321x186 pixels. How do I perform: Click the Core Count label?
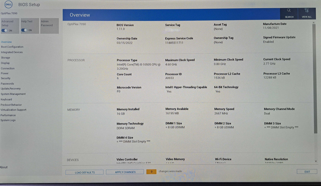pos(124,74)
